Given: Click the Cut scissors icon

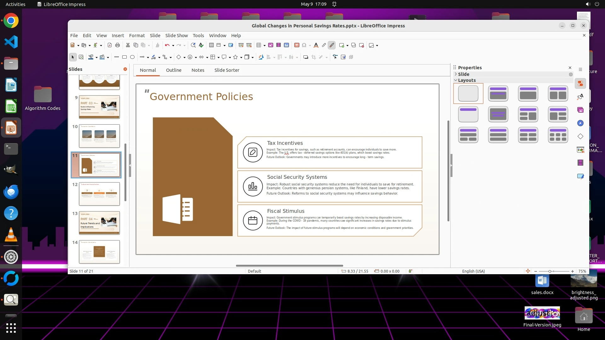Looking at the screenshot, I should tap(128, 45).
